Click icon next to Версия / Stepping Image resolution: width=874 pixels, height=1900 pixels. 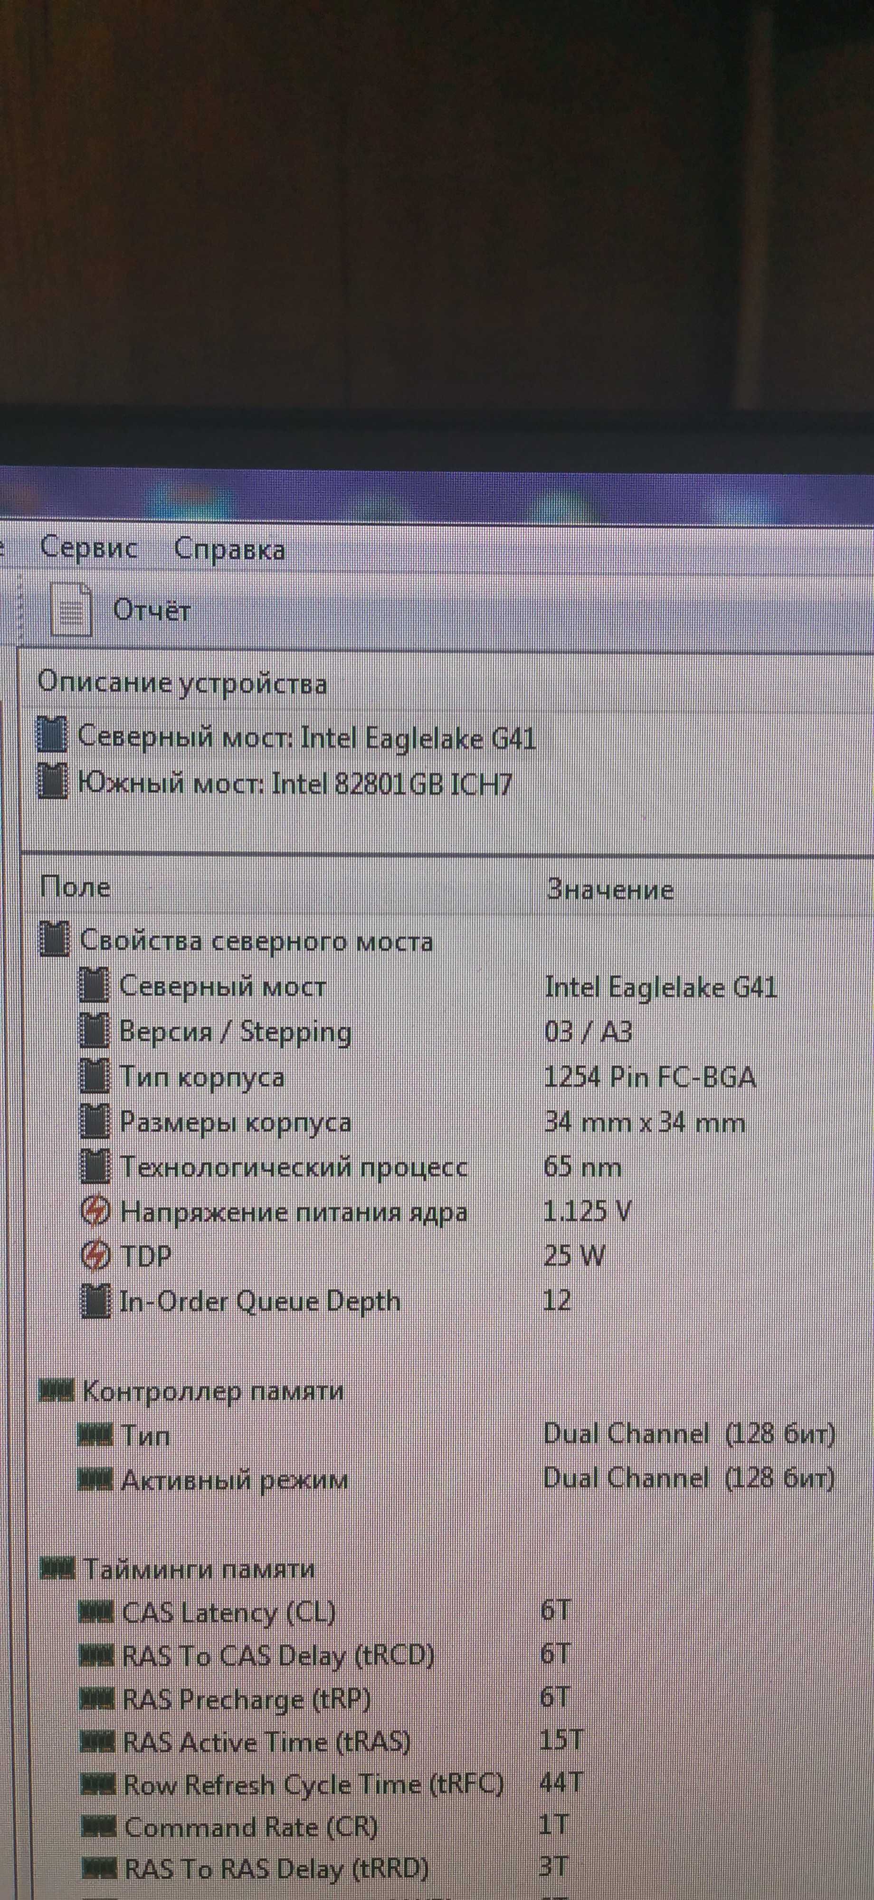pyautogui.click(x=95, y=1030)
